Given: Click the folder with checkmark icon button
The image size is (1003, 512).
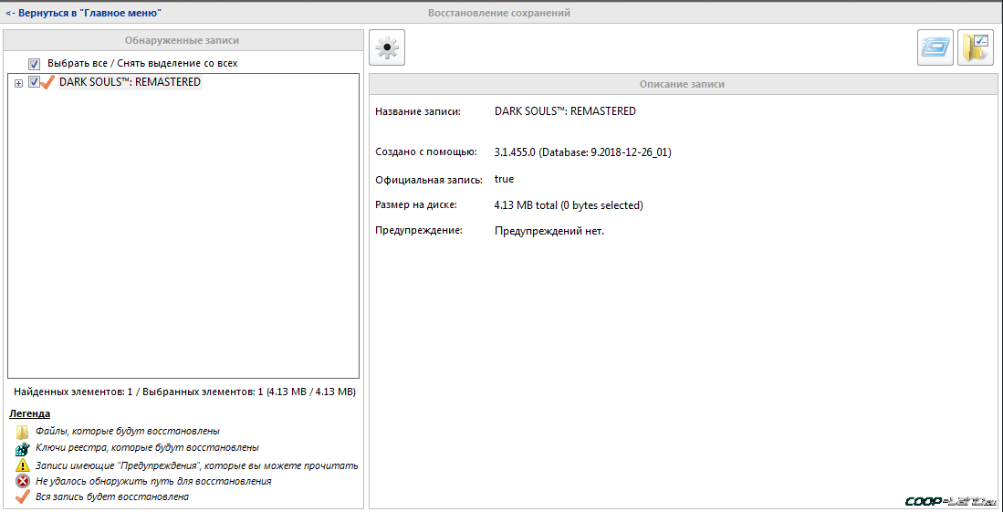Looking at the screenshot, I should 975,47.
